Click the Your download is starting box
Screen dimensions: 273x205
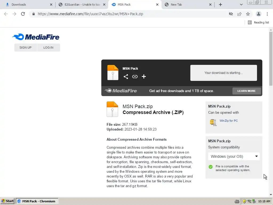tap(224, 73)
